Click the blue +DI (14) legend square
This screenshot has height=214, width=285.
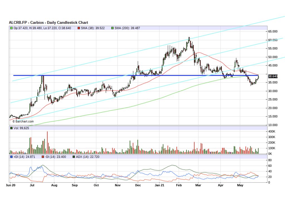[x=11, y=157]
